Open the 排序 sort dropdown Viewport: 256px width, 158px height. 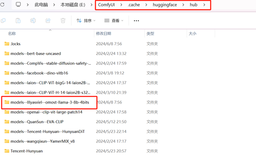click(86, 21)
